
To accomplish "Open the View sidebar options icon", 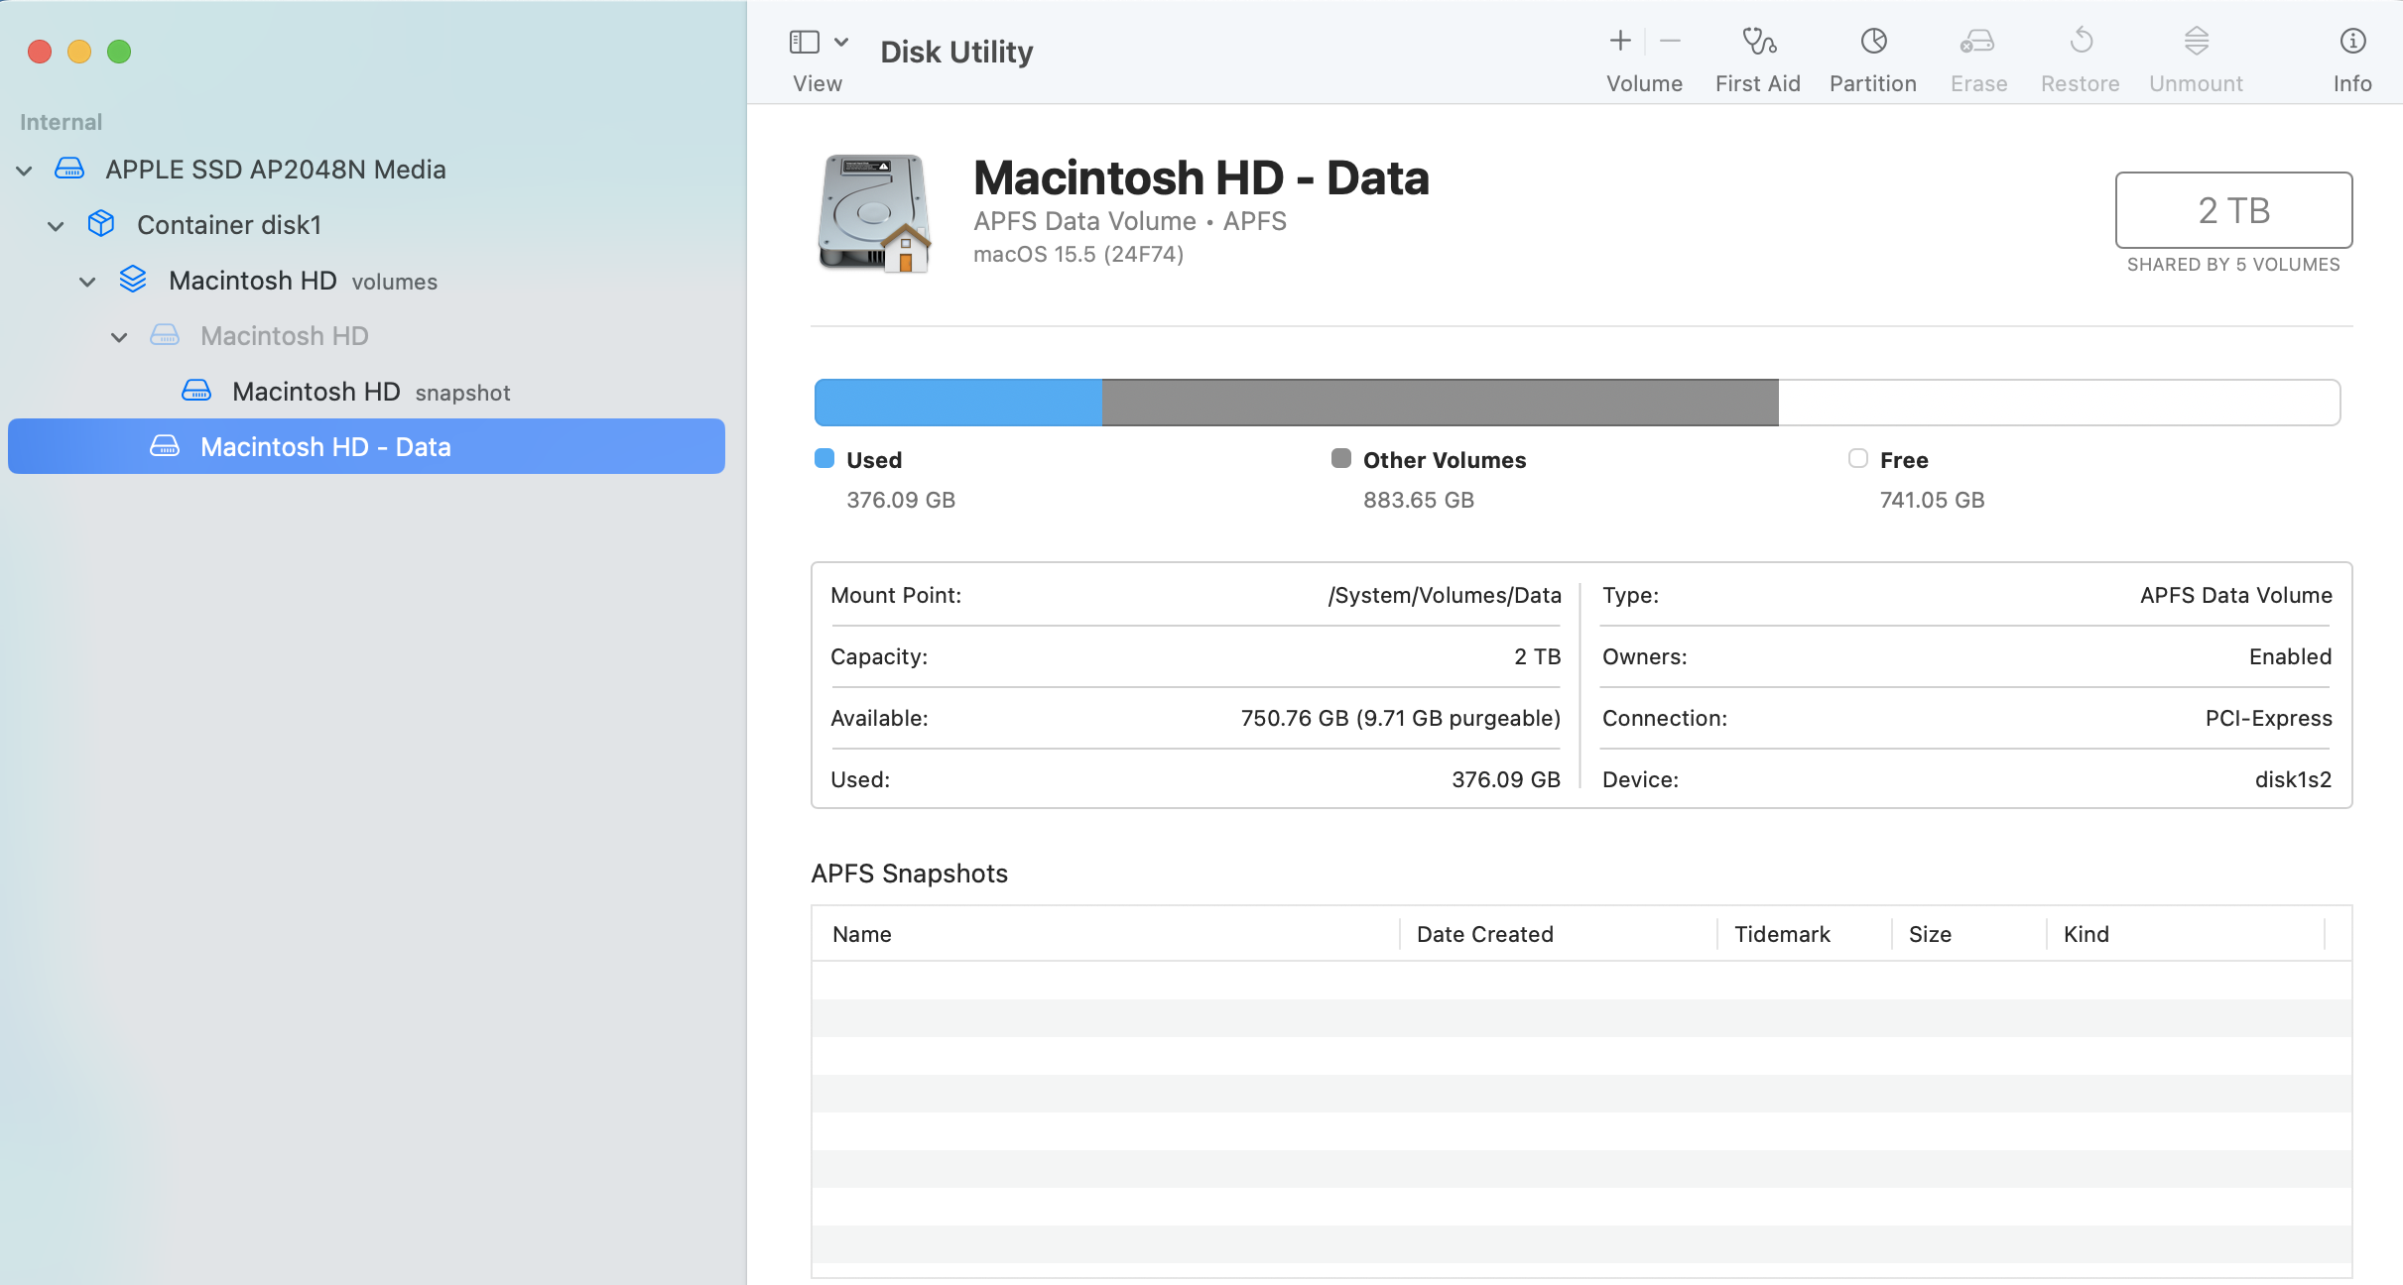I will [x=804, y=42].
